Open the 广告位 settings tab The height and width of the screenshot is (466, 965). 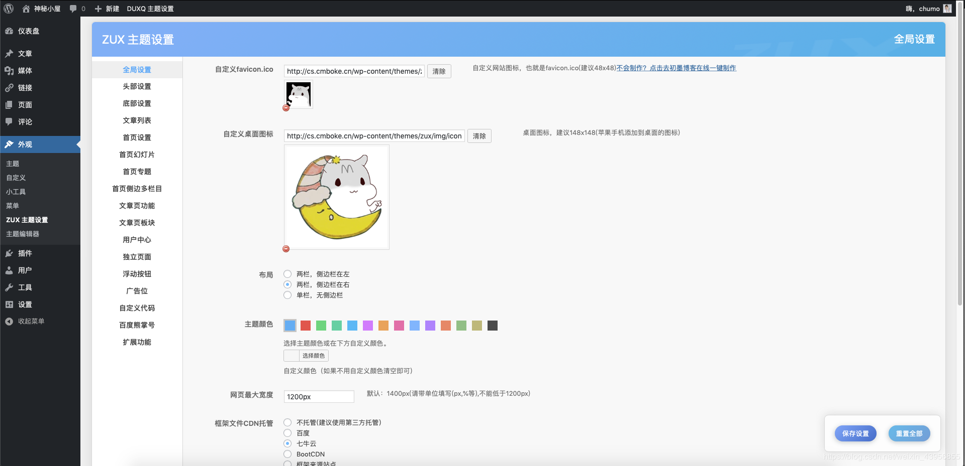[x=137, y=291]
